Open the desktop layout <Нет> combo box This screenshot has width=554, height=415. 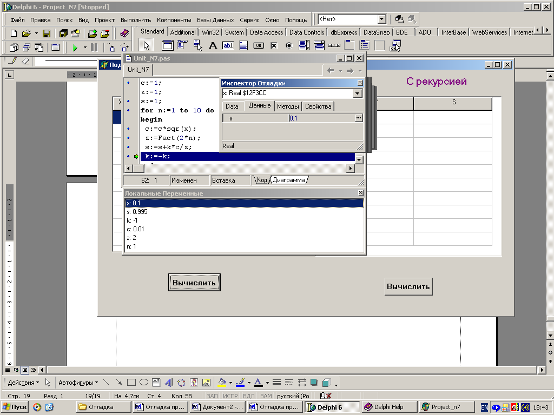352,19
